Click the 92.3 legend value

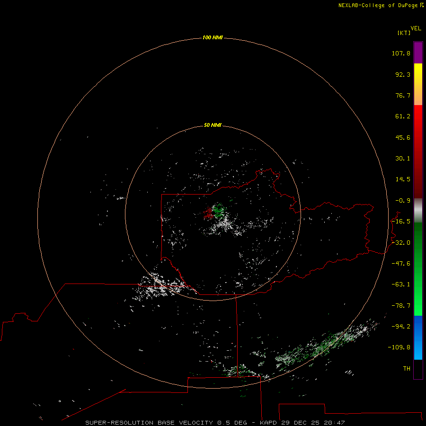403,74
